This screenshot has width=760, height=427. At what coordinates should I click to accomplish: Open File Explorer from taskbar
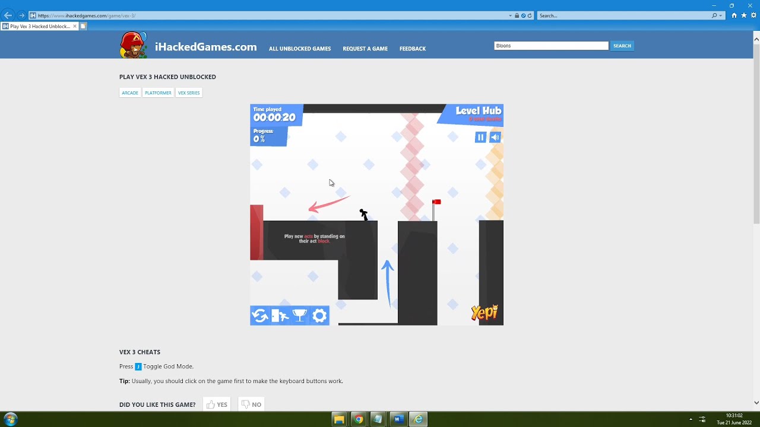tap(338, 419)
